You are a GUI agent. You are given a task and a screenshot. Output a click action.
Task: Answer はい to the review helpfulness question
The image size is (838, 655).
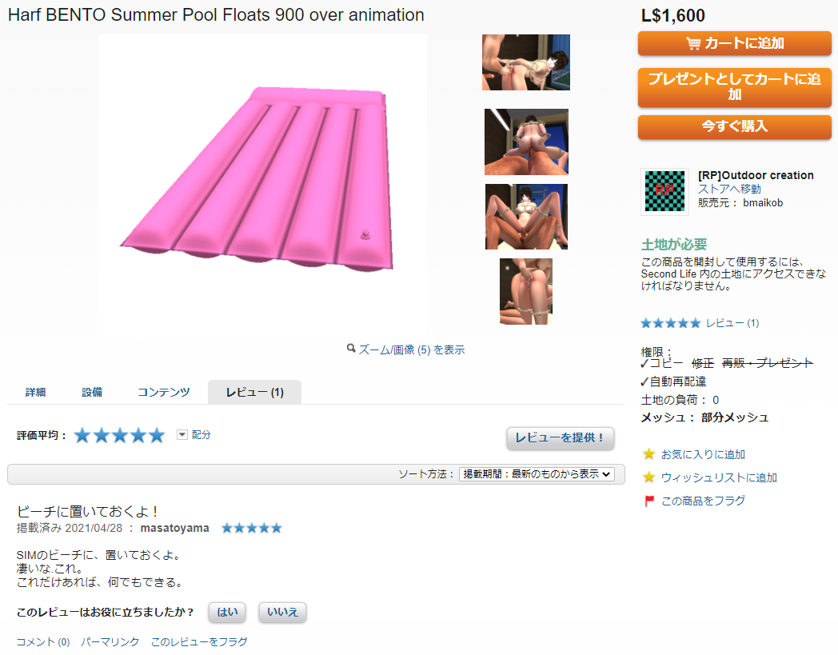pyautogui.click(x=228, y=613)
